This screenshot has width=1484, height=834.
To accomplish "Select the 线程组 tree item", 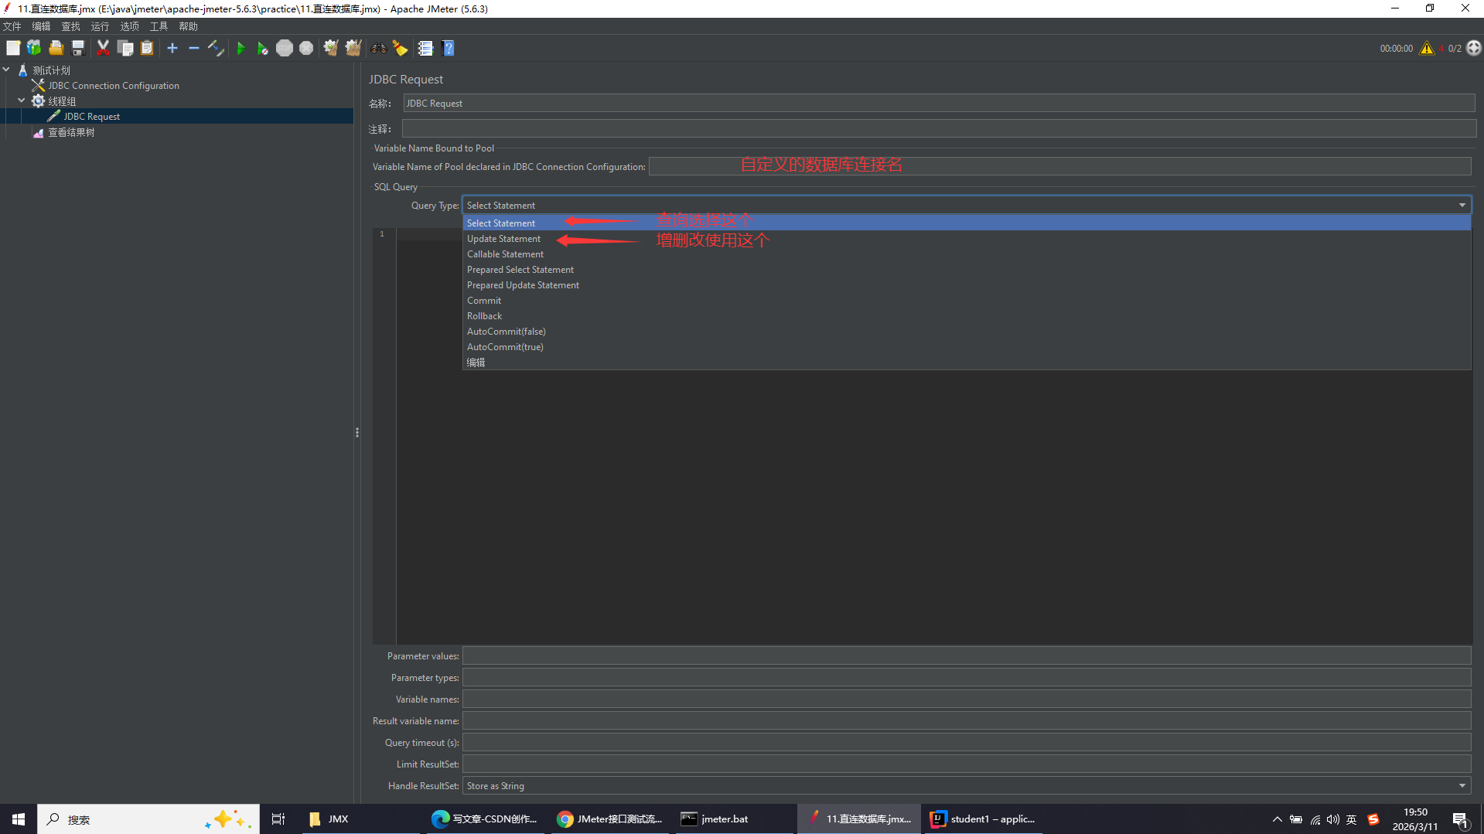I will click(62, 101).
